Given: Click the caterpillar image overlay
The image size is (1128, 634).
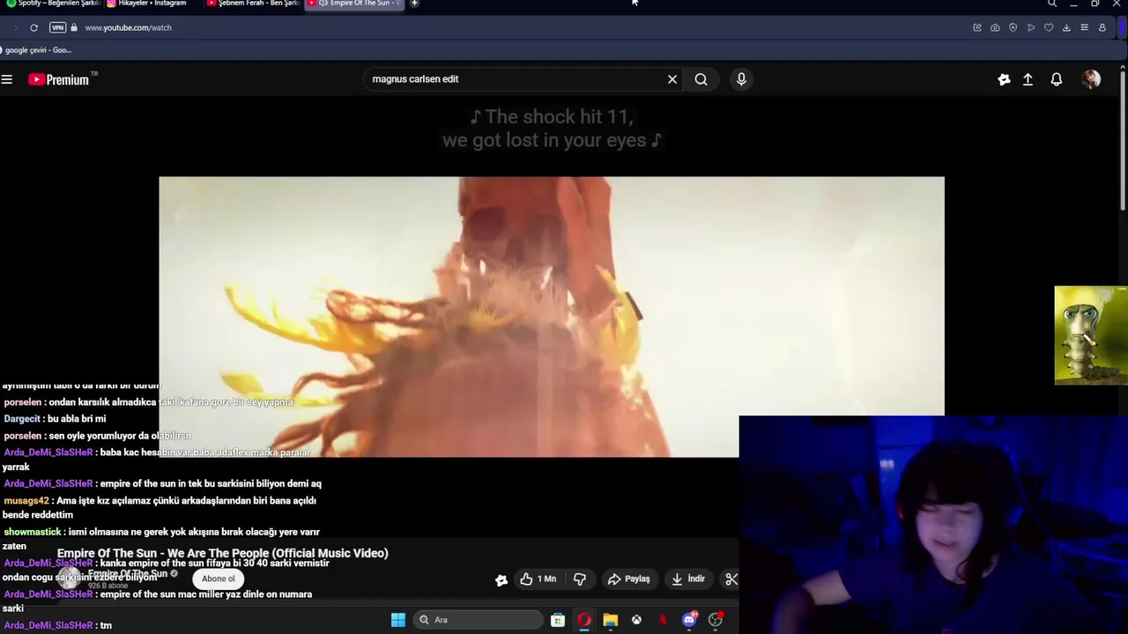Looking at the screenshot, I should pos(1090,335).
